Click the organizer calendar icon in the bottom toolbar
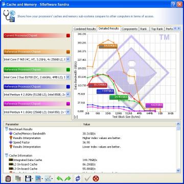This screenshot has height=184, width=184. pos(8,178)
